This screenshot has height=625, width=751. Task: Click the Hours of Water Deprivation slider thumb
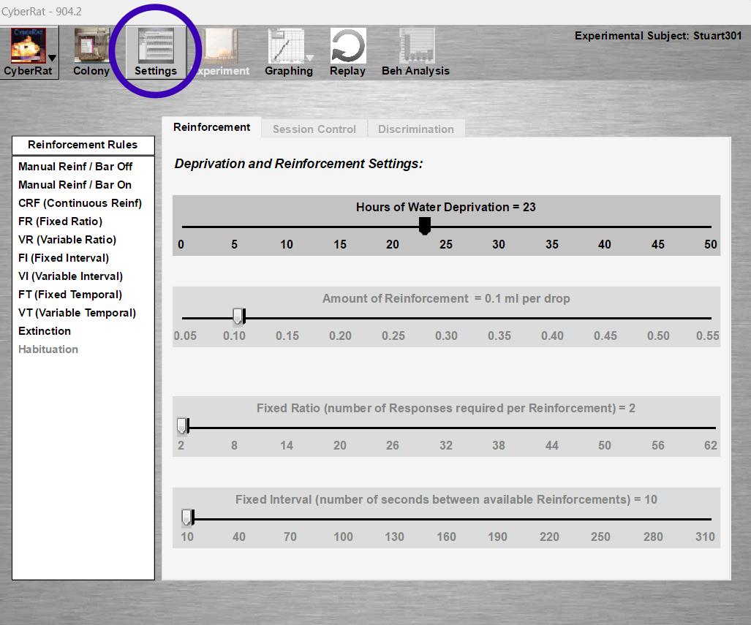[x=424, y=226]
